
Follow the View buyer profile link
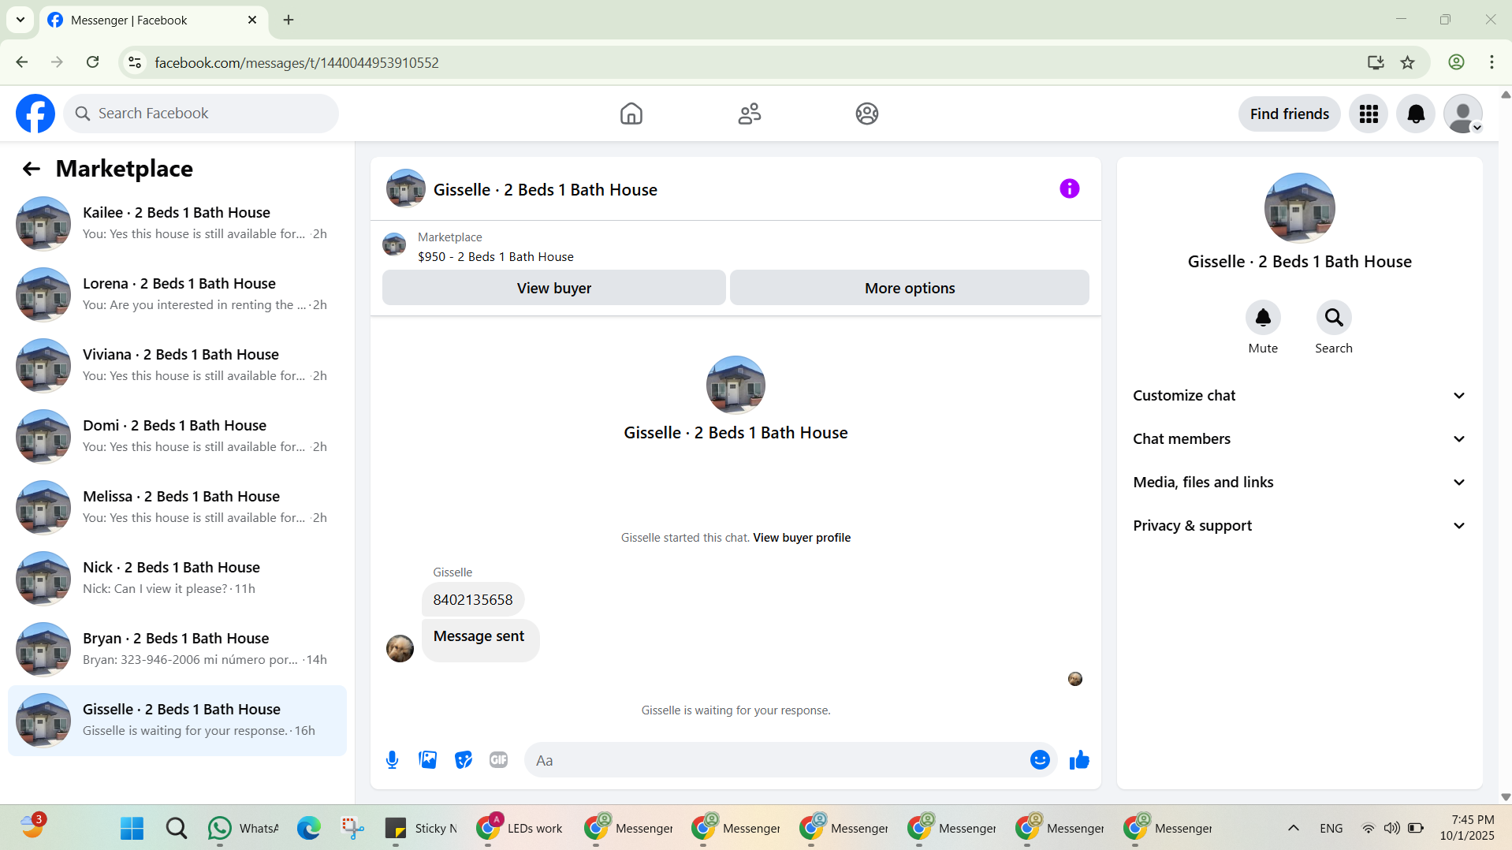(802, 538)
